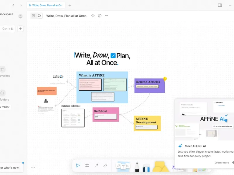
Task: Choose the yellow Shape tool
Action: tap(161, 166)
